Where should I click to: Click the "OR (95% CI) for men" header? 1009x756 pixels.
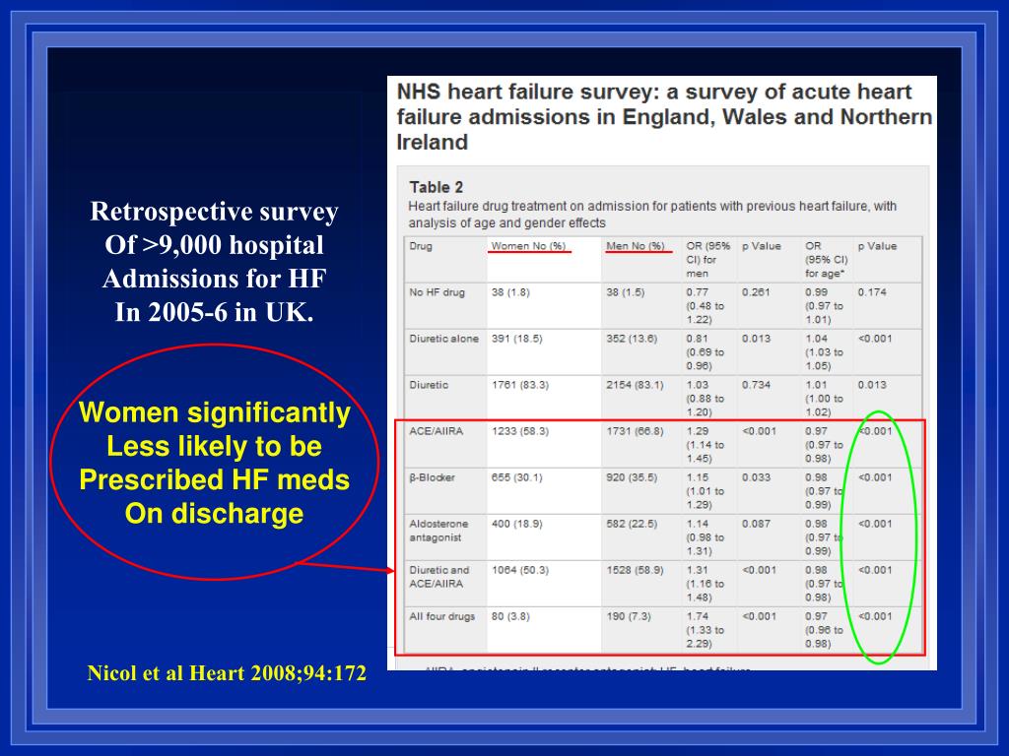coord(707,260)
